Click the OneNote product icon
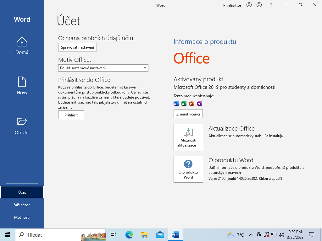 [200, 104]
